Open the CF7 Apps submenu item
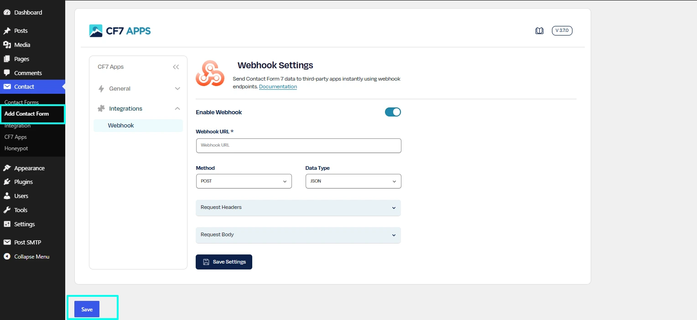697x320 pixels. coord(16,137)
